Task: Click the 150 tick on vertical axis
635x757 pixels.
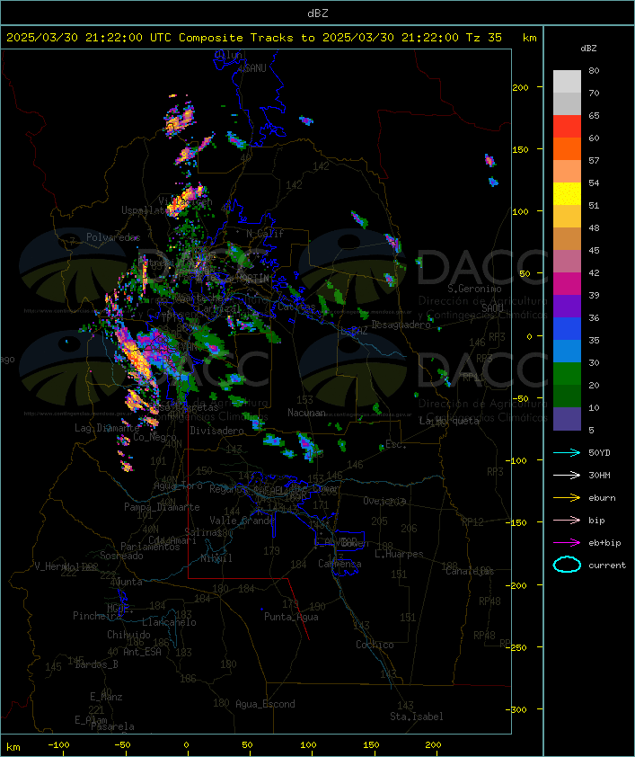Action: click(x=520, y=149)
